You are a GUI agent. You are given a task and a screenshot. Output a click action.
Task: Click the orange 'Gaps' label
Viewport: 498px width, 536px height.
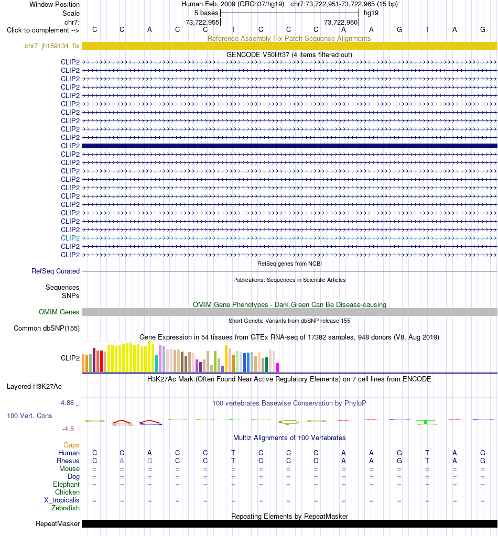tap(71, 445)
